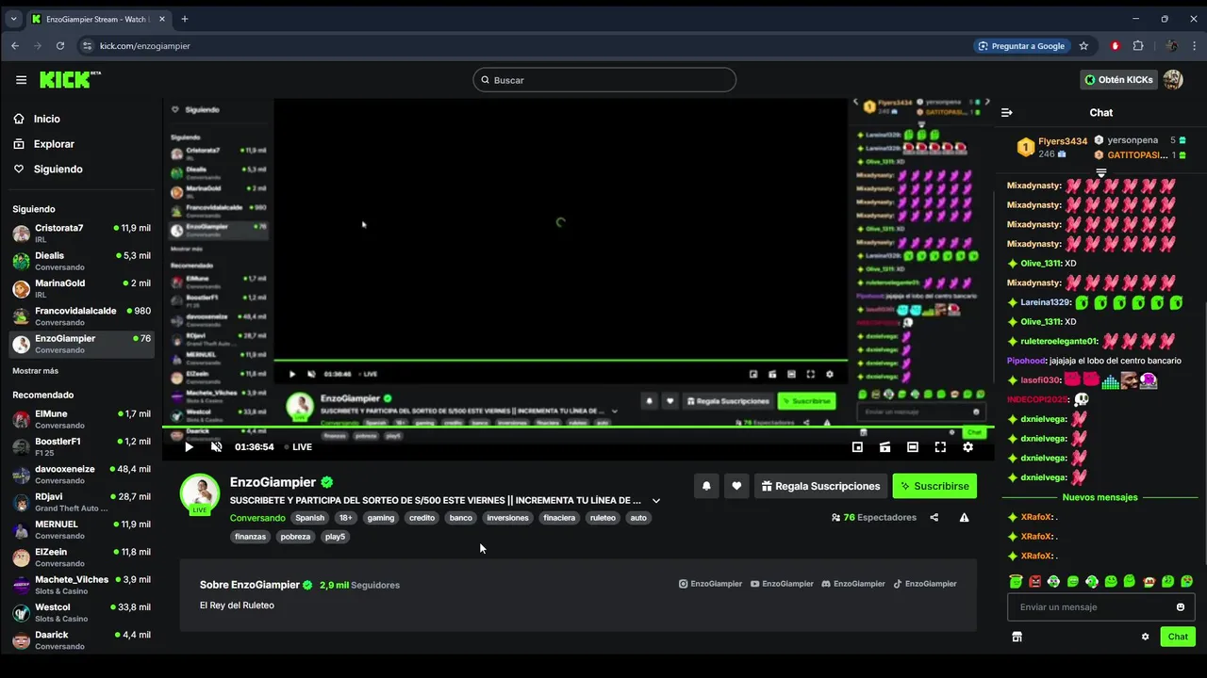Click Pipohood username in chat

pos(1027,361)
